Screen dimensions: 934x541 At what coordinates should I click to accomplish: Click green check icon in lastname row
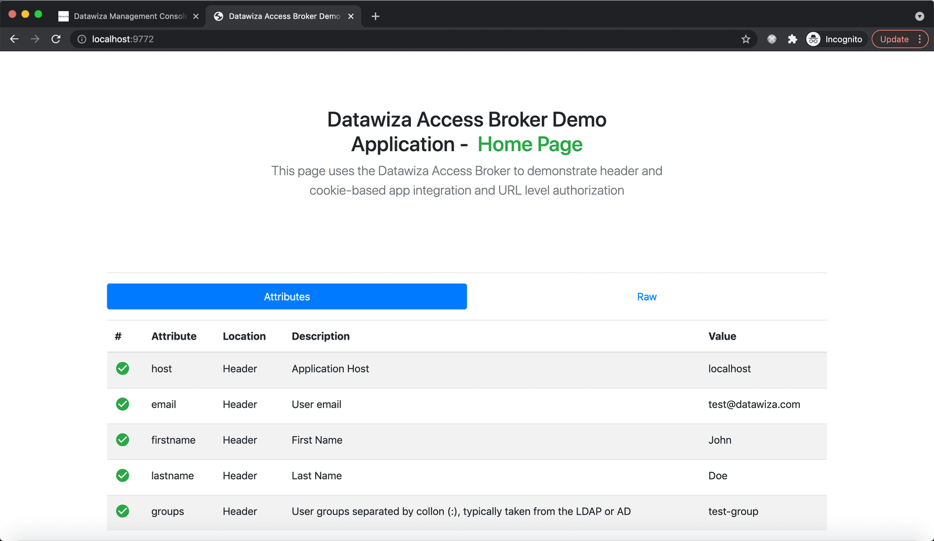(123, 475)
